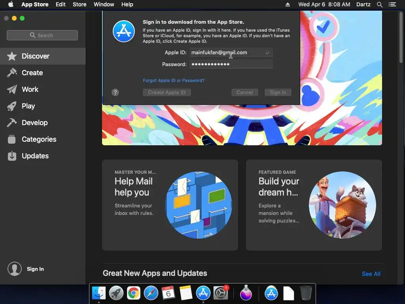The width and height of the screenshot is (405, 304).
Task: Open the Categories icon in sidebar
Action: (12, 139)
